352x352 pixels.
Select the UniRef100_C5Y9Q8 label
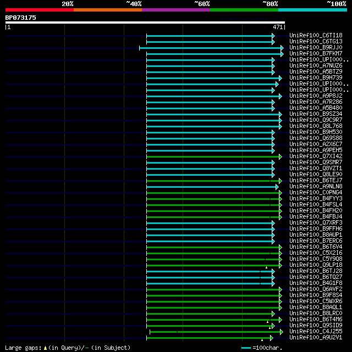coord(316,259)
